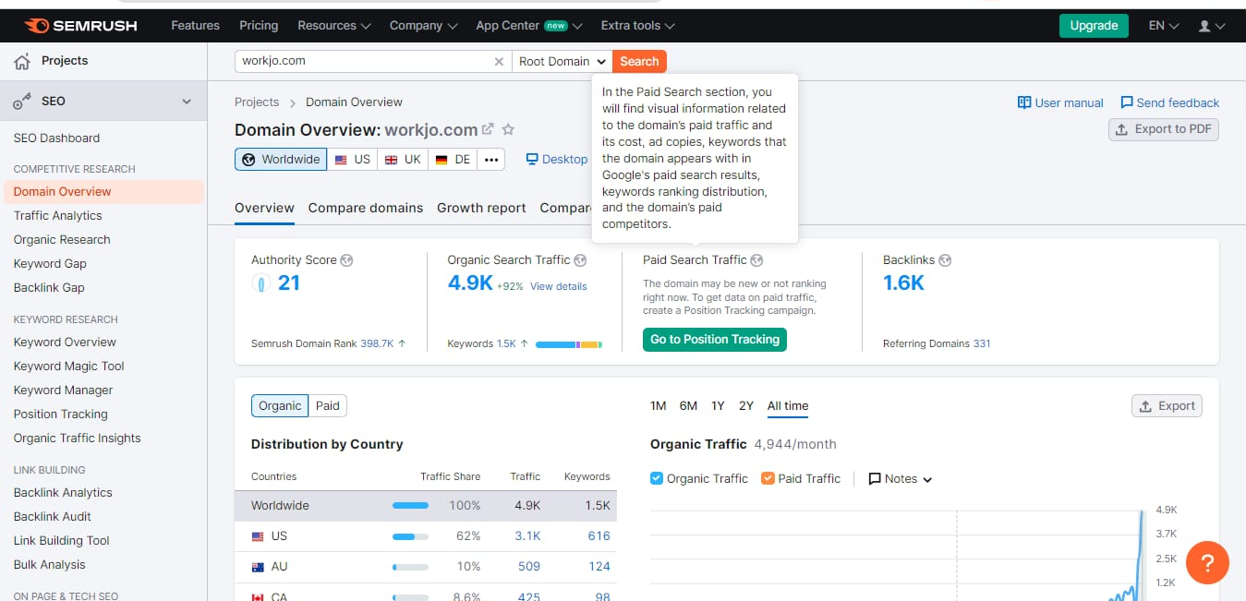Collapse the SEO sidebar section
Image resolution: width=1246 pixels, height=601 pixels.
pos(186,102)
